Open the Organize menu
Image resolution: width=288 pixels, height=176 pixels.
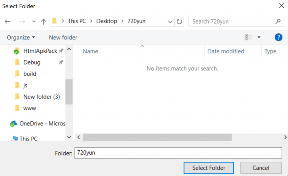[x=21, y=37]
